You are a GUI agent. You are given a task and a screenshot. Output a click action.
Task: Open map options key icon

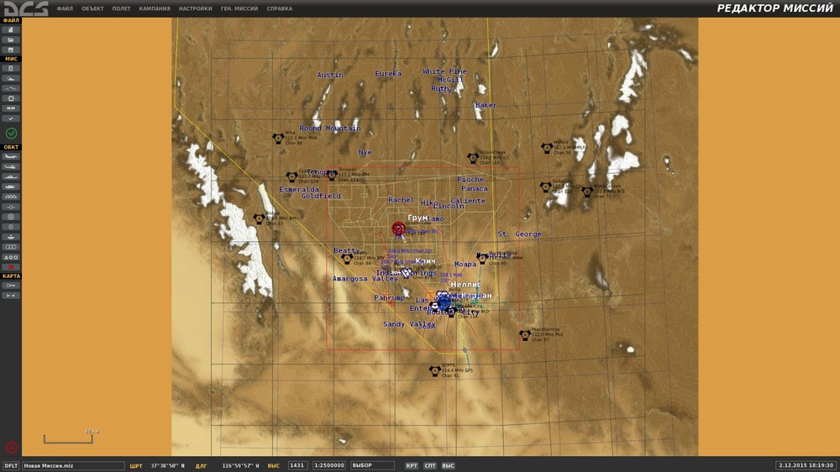11,286
